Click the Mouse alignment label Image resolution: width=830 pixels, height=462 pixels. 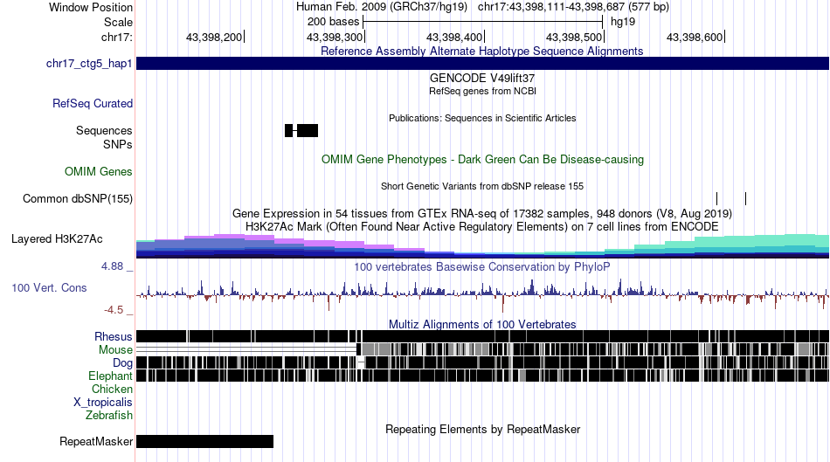click(x=115, y=350)
